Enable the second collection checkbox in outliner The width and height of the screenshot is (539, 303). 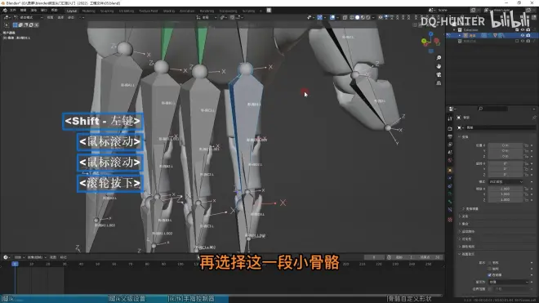point(517,41)
